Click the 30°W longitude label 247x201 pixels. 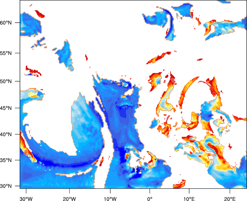click(x=26, y=199)
